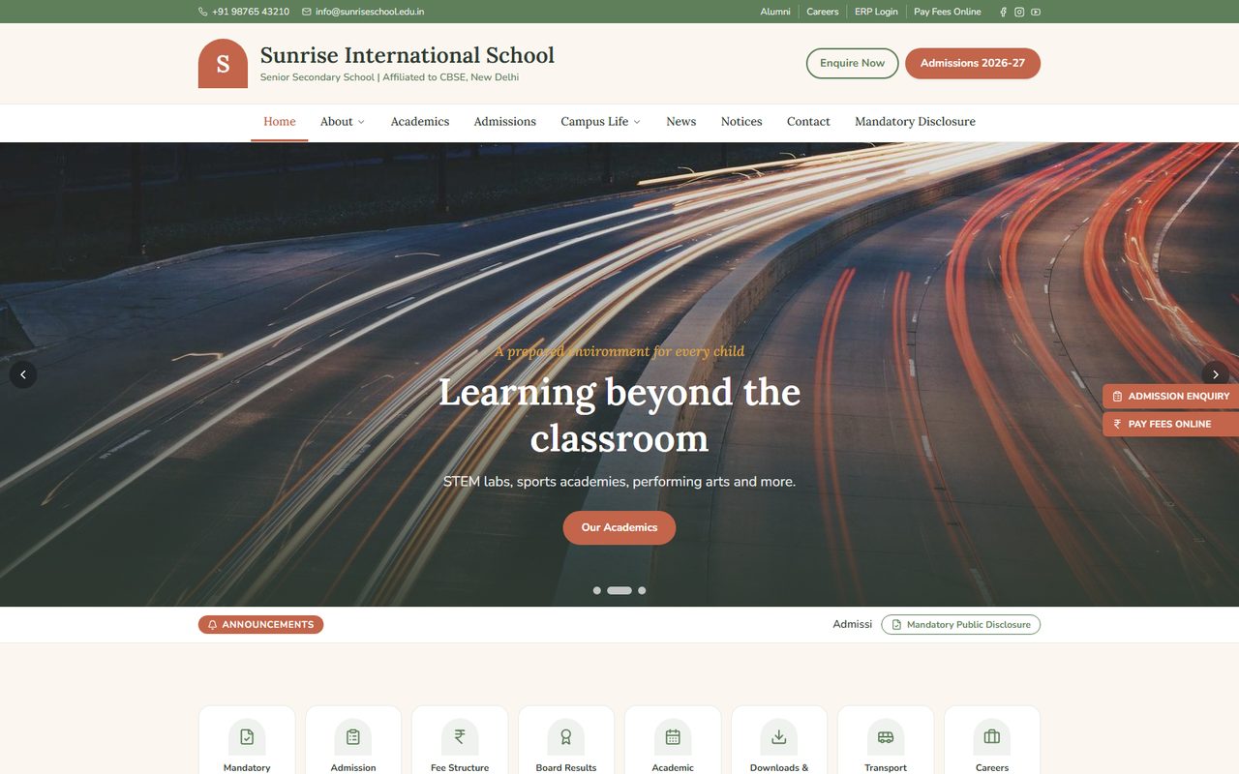The width and height of the screenshot is (1239, 774).
Task: Advance to the next hero slide
Action: [1216, 374]
